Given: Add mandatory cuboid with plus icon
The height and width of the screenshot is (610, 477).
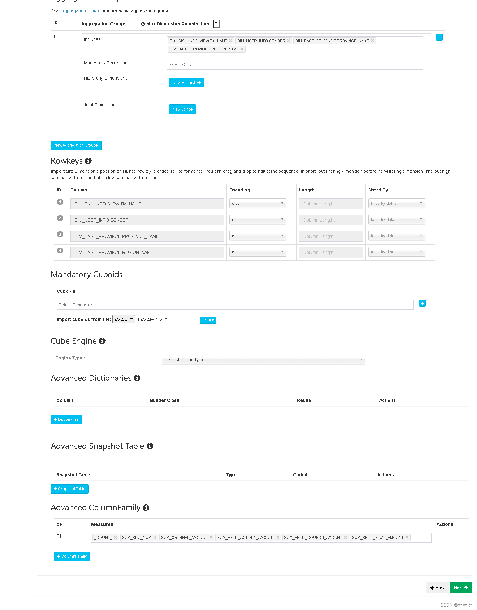Looking at the screenshot, I should (x=422, y=303).
